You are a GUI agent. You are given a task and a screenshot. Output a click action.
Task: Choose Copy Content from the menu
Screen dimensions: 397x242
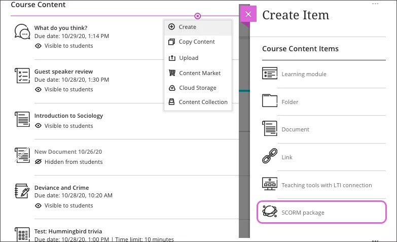pyautogui.click(x=197, y=42)
